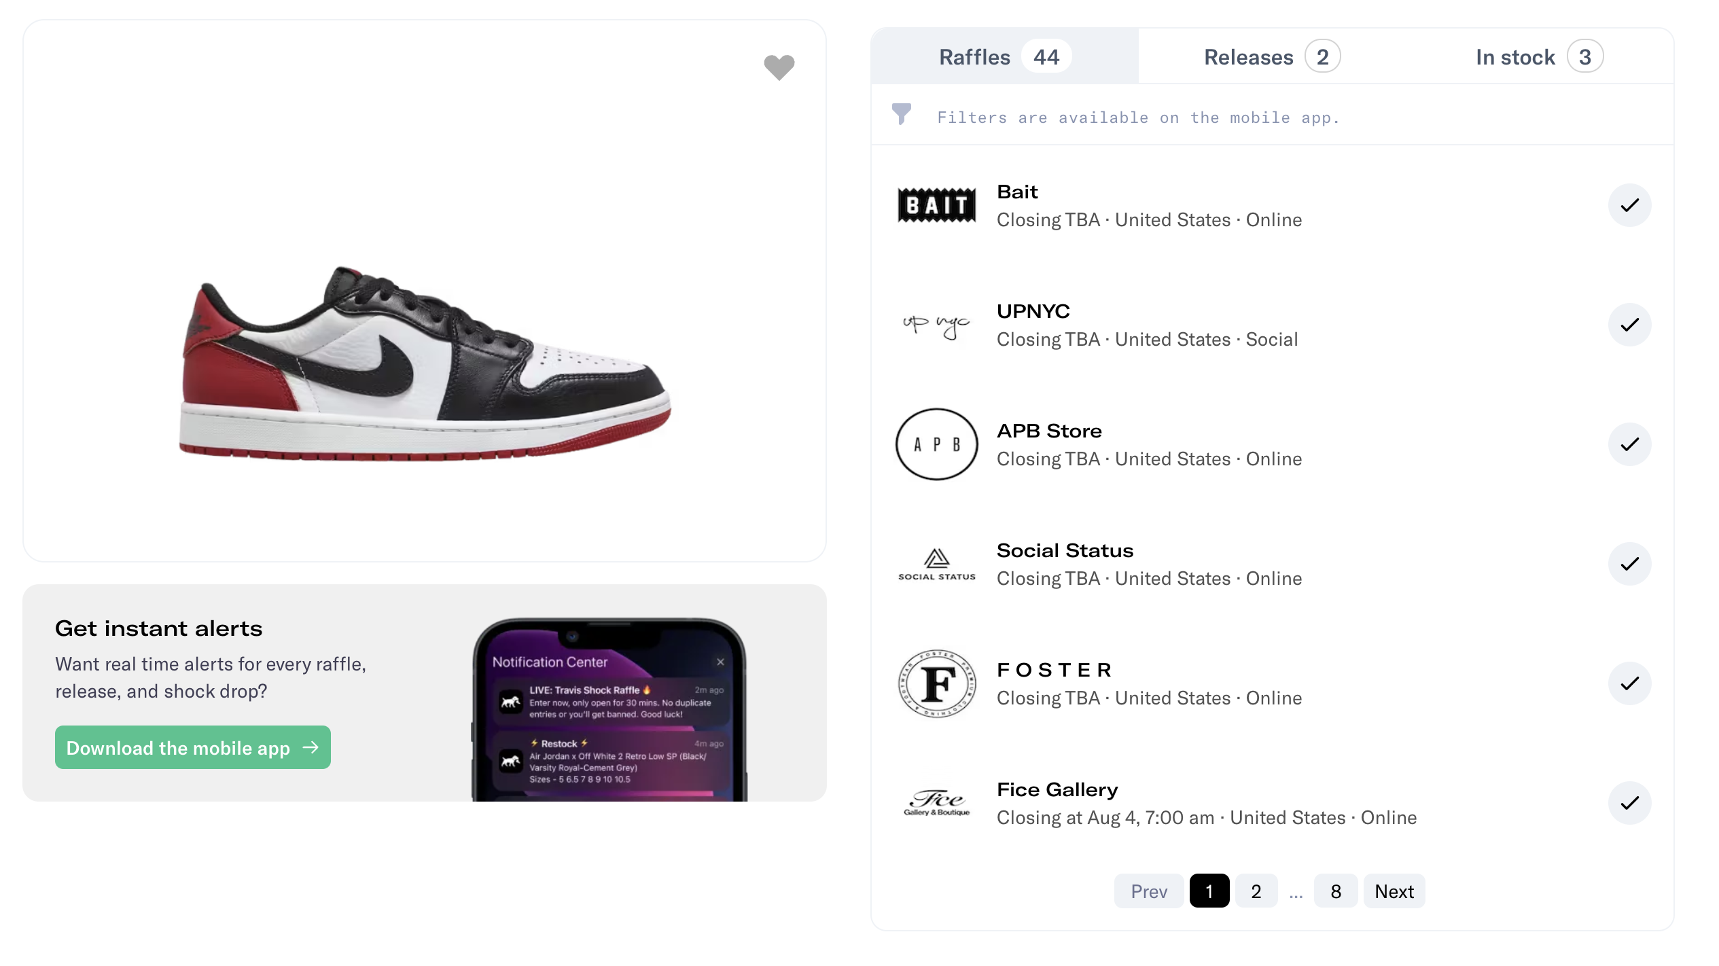Click the BAIT store logo
This screenshot has height=966, width=1719.
point(936,205)
